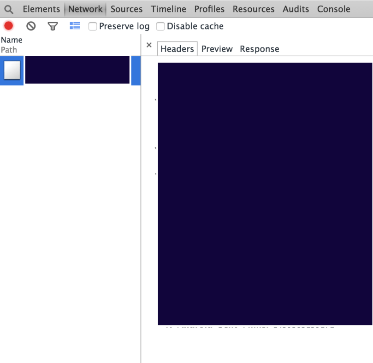Toggle large resource rows view
Viewport: 373px width, 363px height.
75,26
